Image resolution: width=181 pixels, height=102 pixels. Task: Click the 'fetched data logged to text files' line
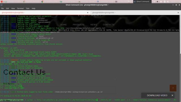point(51,92)
